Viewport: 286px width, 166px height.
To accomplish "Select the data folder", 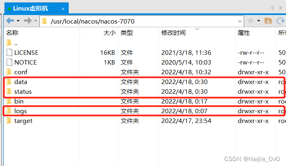I will coord(21,82).
